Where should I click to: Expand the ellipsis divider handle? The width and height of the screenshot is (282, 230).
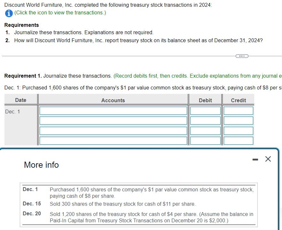coord(242,56)
